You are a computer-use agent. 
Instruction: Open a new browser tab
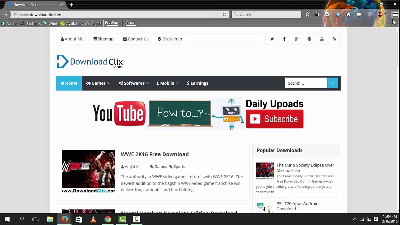pyautogui.click(x=71, y=5)
